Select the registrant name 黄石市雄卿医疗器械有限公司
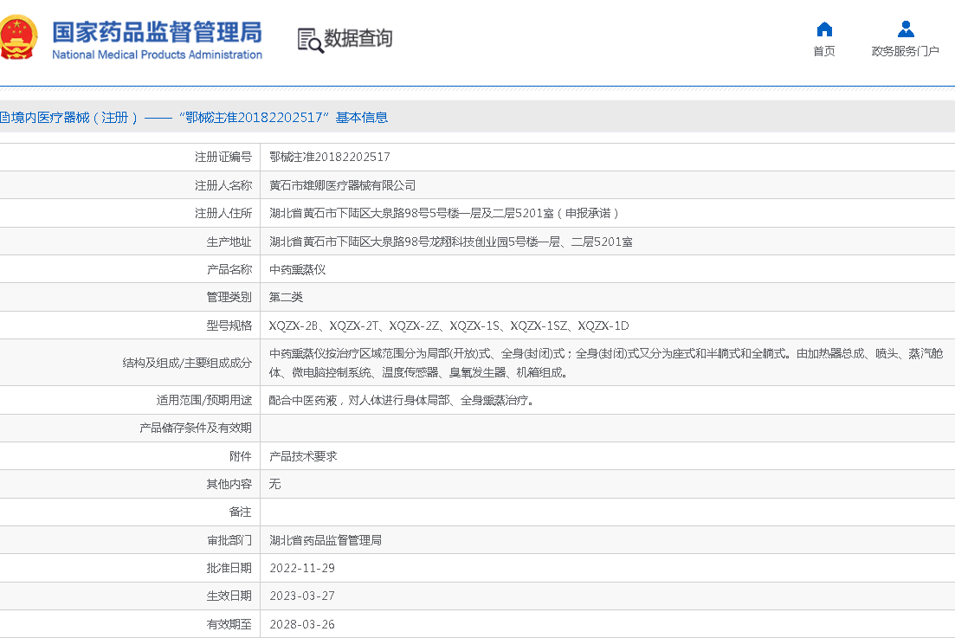 (x=342, y=185)
